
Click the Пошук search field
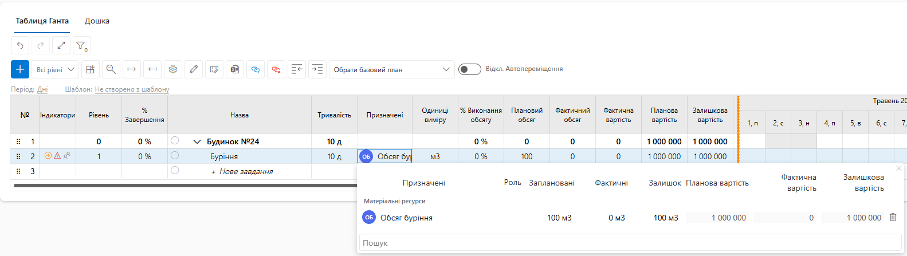630,243
